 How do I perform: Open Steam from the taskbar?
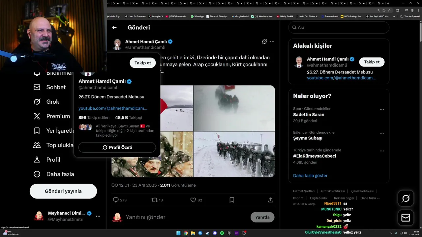click(207, 233)
